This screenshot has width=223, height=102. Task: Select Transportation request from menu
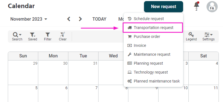click(153, 28)
